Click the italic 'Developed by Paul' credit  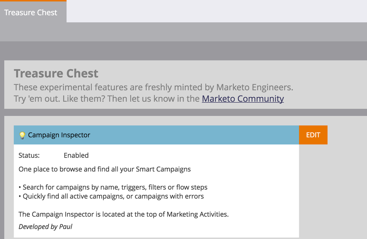pos(46,227)
